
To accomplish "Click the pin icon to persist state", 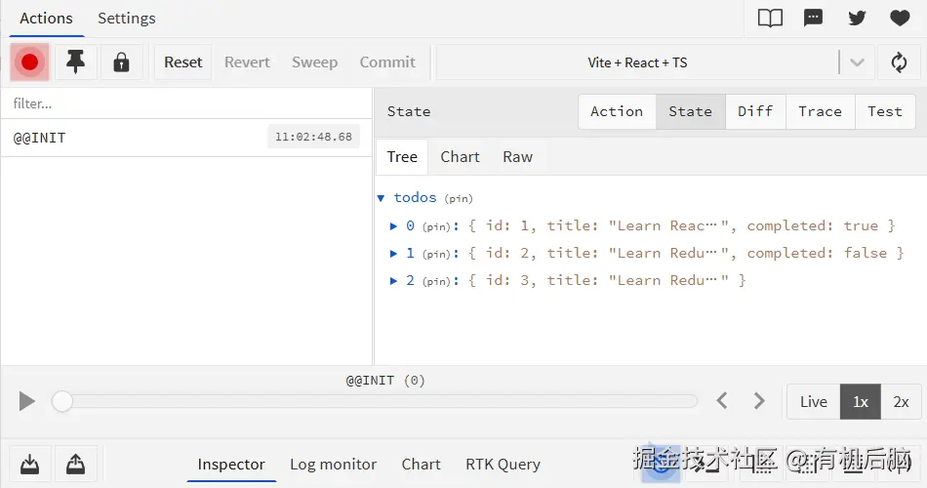I will [75, 62].
